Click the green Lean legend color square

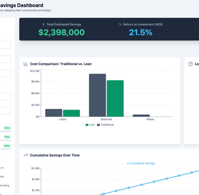tap(87, 125)
